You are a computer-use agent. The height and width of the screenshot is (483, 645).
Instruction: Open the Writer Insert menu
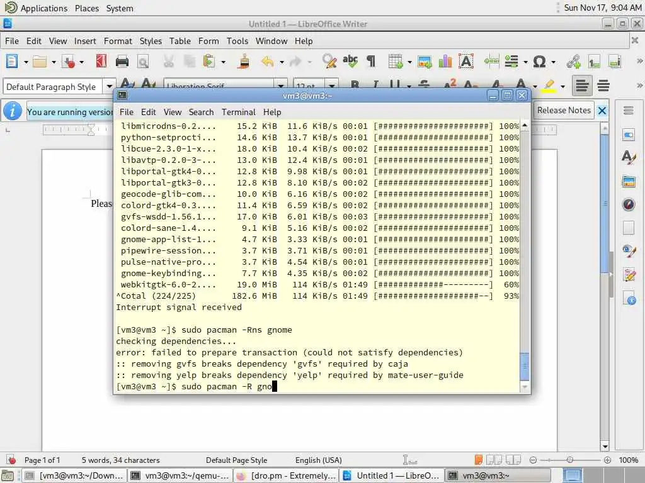(x=85, y=41)
